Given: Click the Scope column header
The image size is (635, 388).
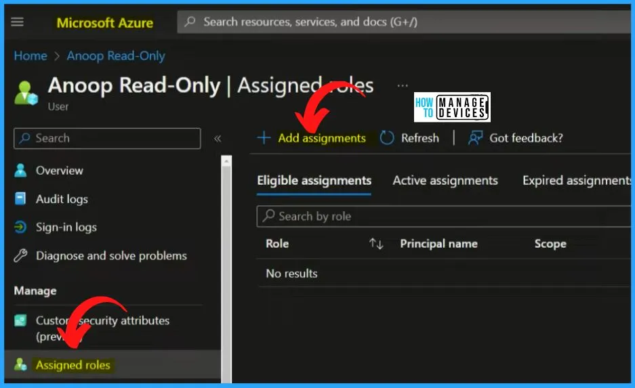Looking at the screenshot, I should (x=550, y=244).
